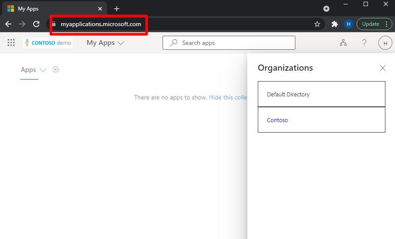Select the My Apps browser tab
Image resolution: width=395 pixels, height=239 pixels.
coord(52,9)
